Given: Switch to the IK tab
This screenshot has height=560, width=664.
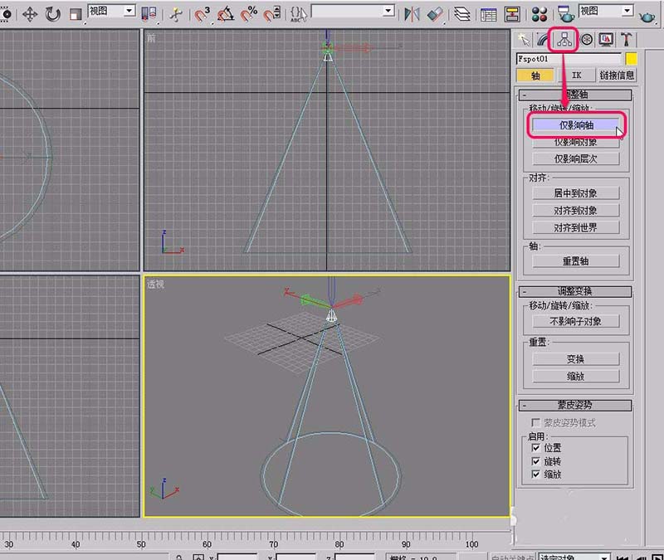Looking at the screenshot, I should [578, 75].
